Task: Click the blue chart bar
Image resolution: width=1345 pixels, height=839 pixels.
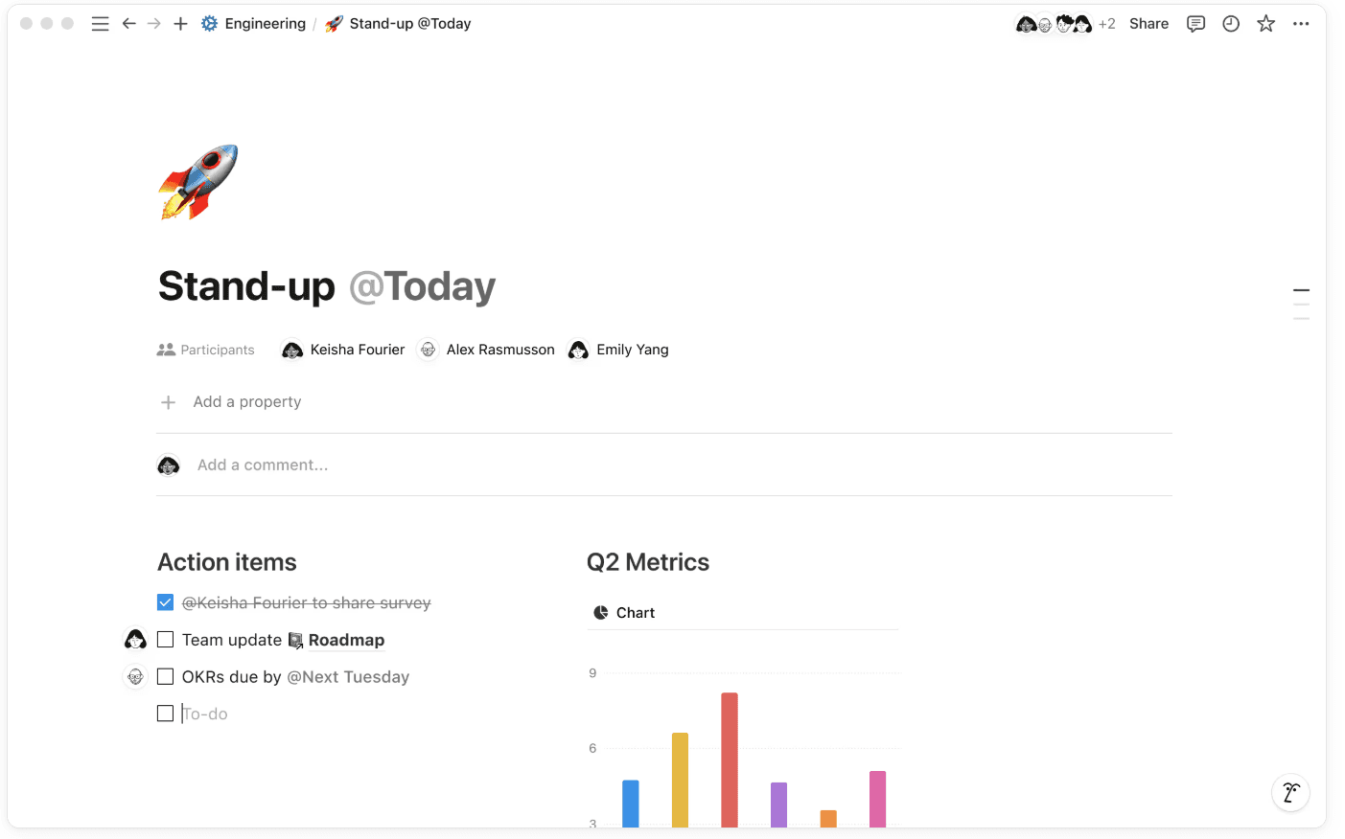Action: pos(631,804)
